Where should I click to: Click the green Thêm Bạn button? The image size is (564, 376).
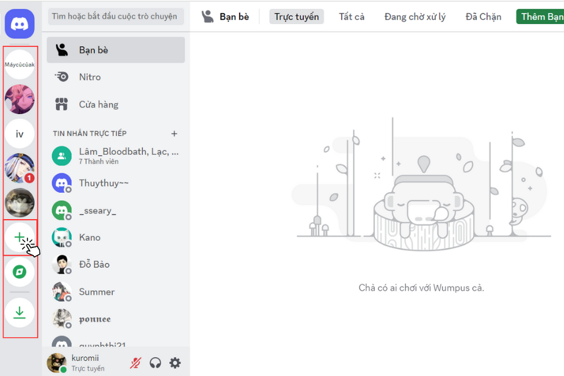(x=540, y=16)
